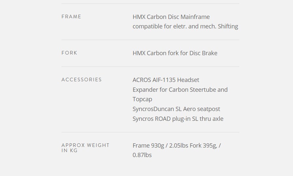Click the "IN KG" label line
The width and height of the screenshot is (293, 176).
click(x=69, y=151)
